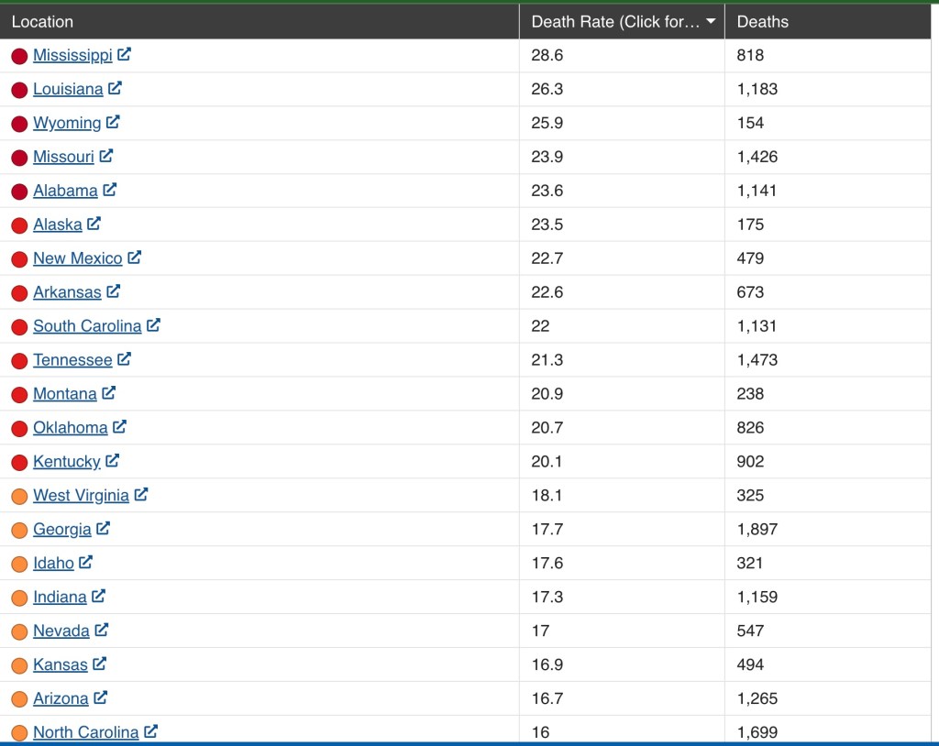
Task: Follow the Tennessee state link
Action: click(72, 360)
